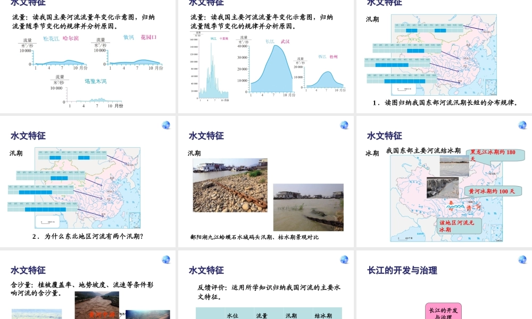
Task: Click the pink 长江的开发与治理 box
Action: click(443, 312)
